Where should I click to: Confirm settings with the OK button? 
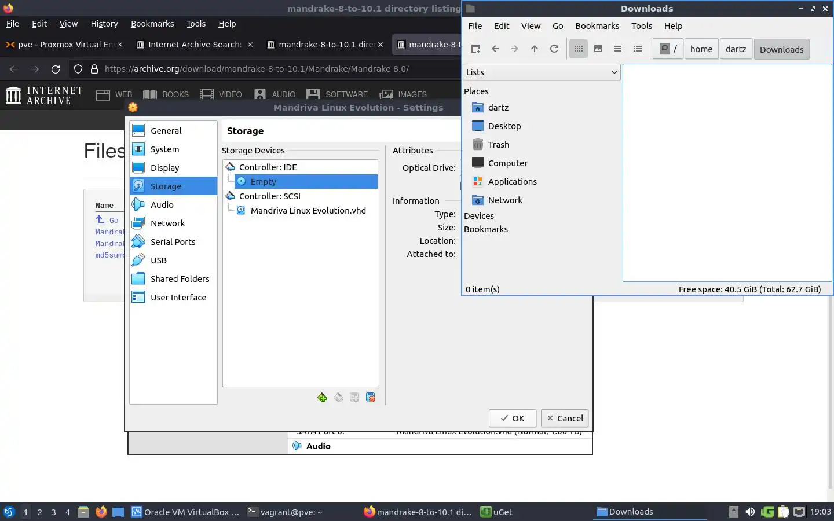(513, 419)
